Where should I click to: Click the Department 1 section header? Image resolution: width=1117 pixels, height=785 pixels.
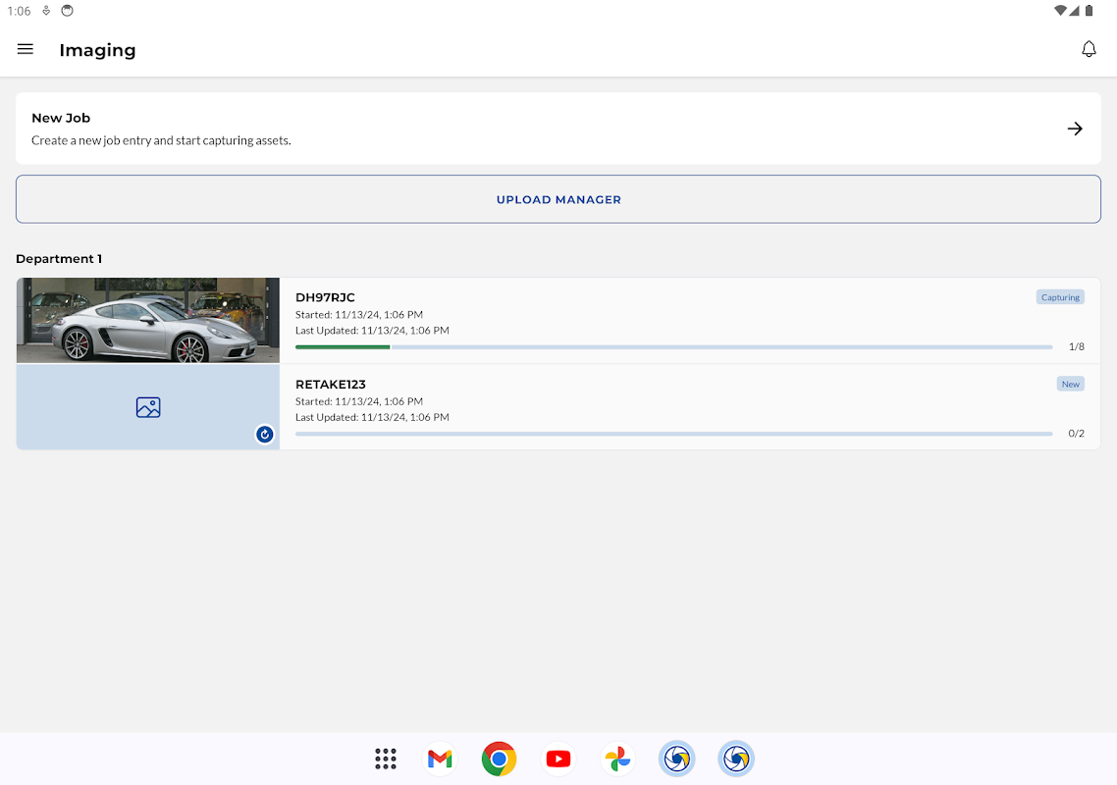click(59, 259)
